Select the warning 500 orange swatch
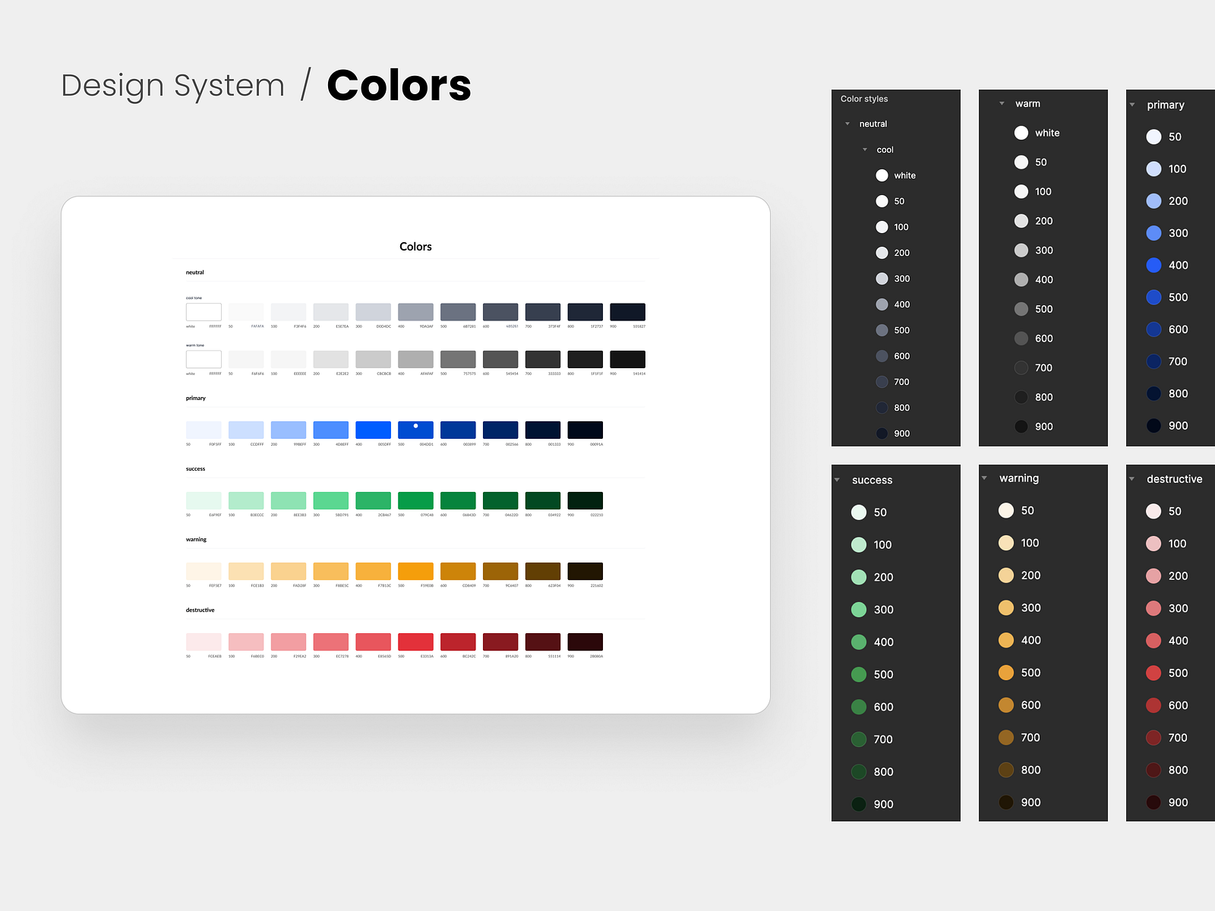 (x=1006, y=673)
